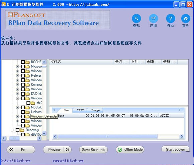The width and height of the screenshot is (194, 165).
Task: Check the Commor folder checkbox
Action: click(x=23, y=85)
